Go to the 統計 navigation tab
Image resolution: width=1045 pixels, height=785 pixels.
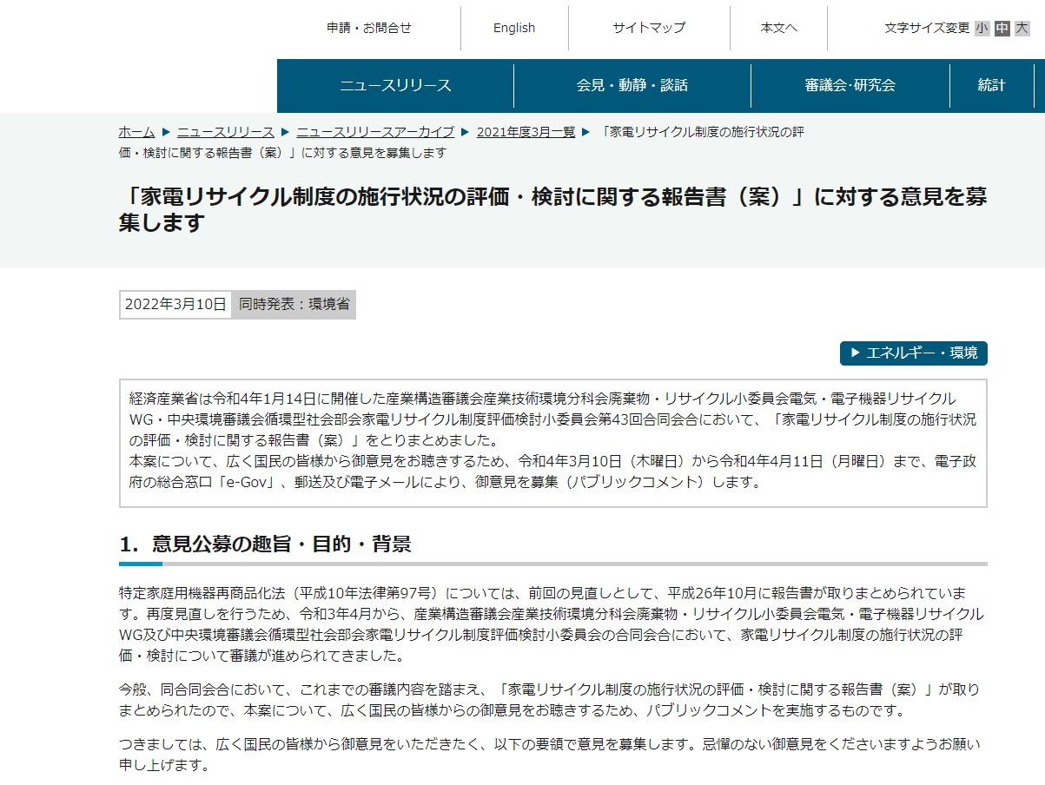991,85
